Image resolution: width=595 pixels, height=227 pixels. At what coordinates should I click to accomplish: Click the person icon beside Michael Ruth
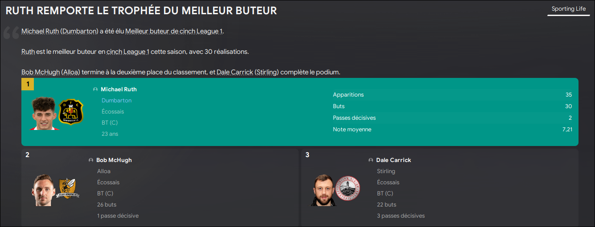95,89
